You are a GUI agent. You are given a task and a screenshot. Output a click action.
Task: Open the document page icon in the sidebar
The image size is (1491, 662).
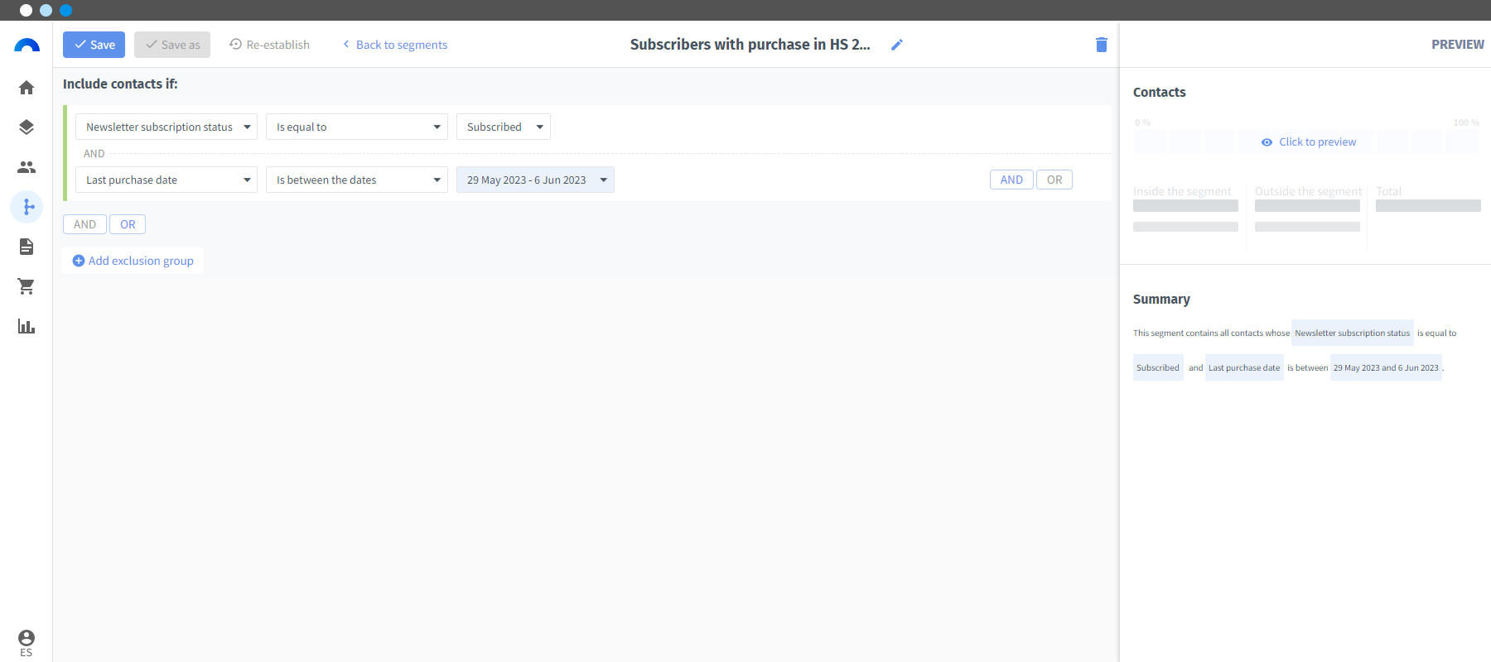(27, 247)
